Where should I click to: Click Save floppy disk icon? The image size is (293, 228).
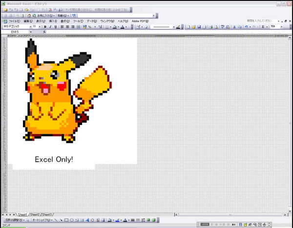[x=199, y=27]
